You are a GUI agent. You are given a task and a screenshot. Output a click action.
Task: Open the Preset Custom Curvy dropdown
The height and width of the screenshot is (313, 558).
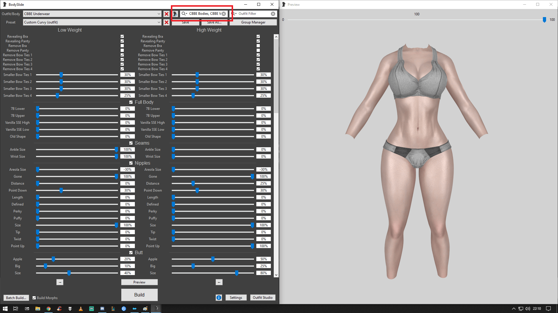(x=92, y=22)
